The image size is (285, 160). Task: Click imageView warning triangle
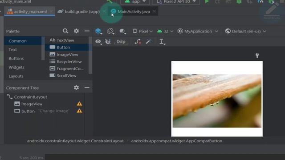79,104
